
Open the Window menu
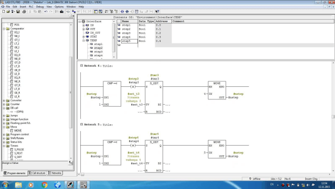click(x=71, y=6)
